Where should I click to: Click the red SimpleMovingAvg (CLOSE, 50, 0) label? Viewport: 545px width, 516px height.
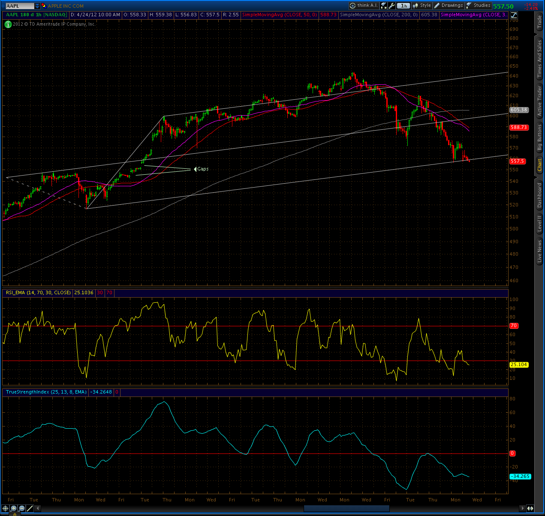tap(279, 15)
